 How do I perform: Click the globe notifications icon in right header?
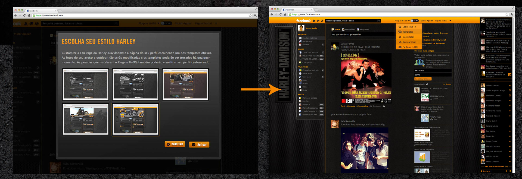pos(322,21)
